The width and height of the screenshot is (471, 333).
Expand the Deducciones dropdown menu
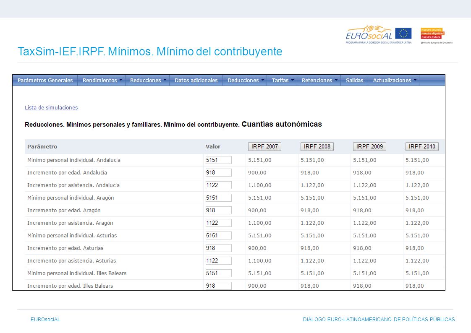pos(245,81)
